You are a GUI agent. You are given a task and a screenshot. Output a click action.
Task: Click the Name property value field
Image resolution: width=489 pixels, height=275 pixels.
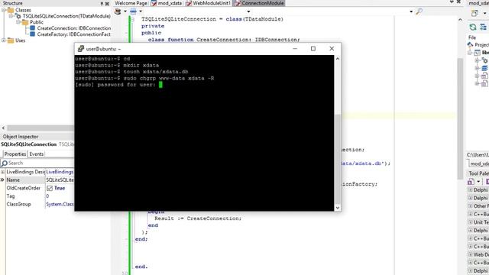click(60, 180)
